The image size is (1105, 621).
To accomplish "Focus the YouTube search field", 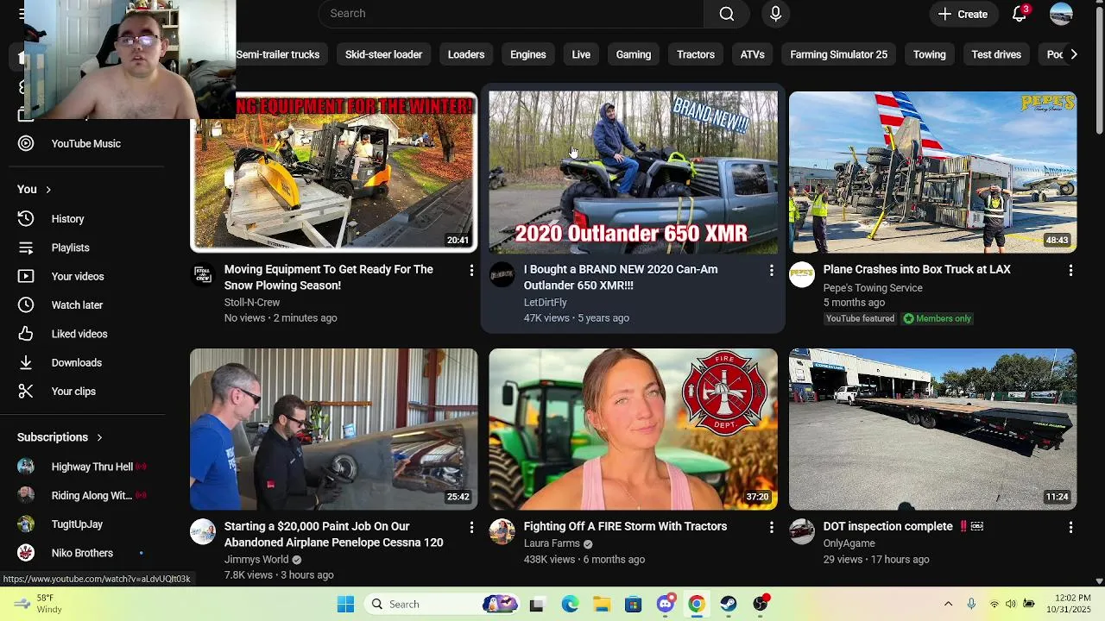I will tap(512, 14).
